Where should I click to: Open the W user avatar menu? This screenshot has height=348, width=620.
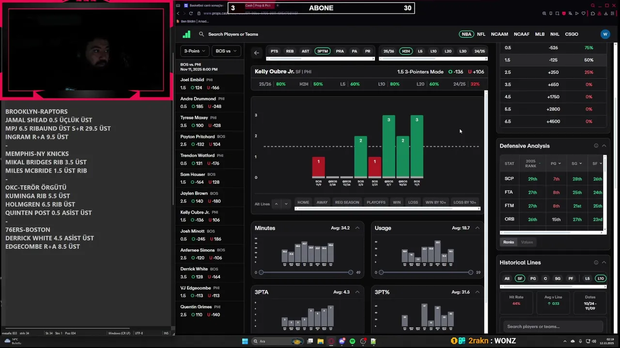(x=605, y=34)
